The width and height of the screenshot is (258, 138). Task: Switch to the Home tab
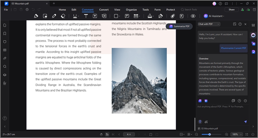coord(62,10)
